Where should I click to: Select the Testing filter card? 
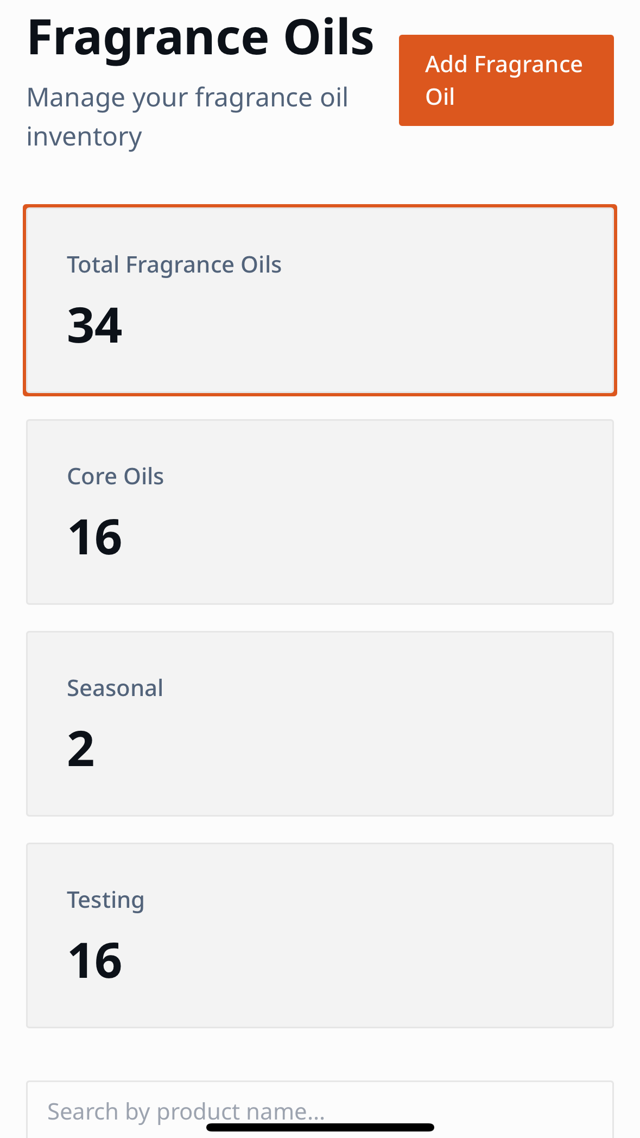[320, 934]
